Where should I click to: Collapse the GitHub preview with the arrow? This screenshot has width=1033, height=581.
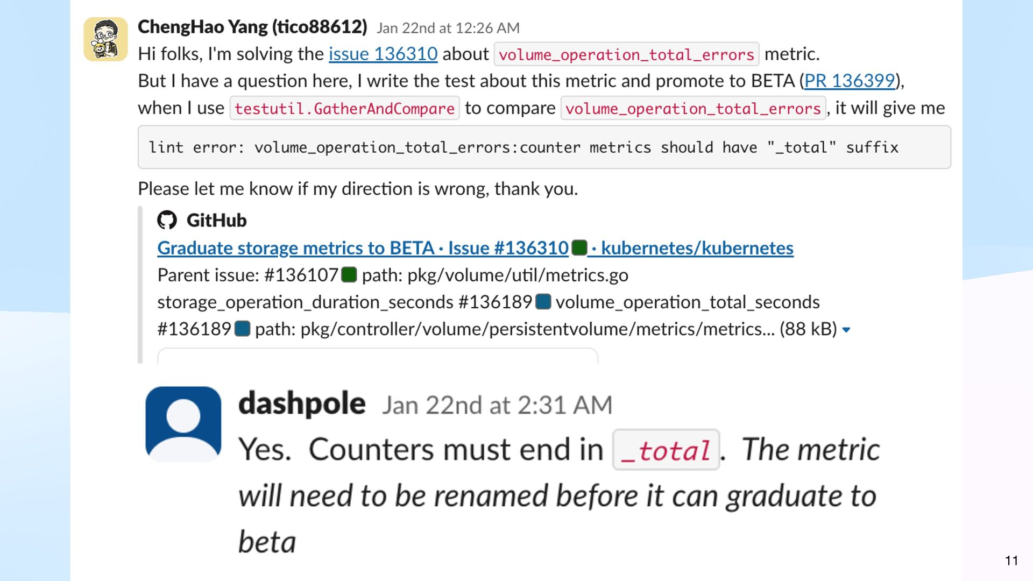[x=846, y=330]
